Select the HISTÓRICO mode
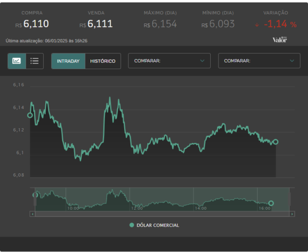The width and height of the screenshot is (308, 252). click(x=103, y=61)
